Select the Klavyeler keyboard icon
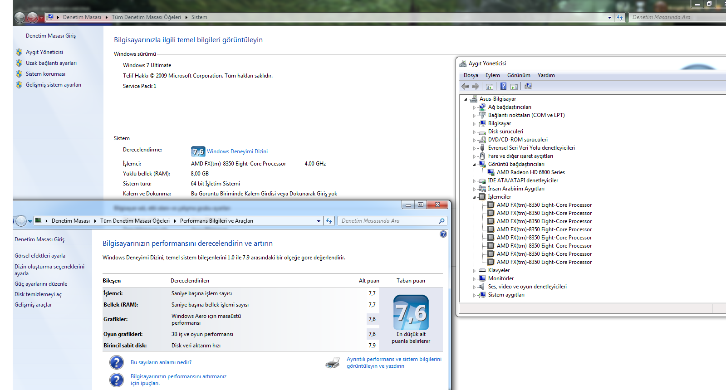Screen dimensions: 726x390 click(482, 270)
